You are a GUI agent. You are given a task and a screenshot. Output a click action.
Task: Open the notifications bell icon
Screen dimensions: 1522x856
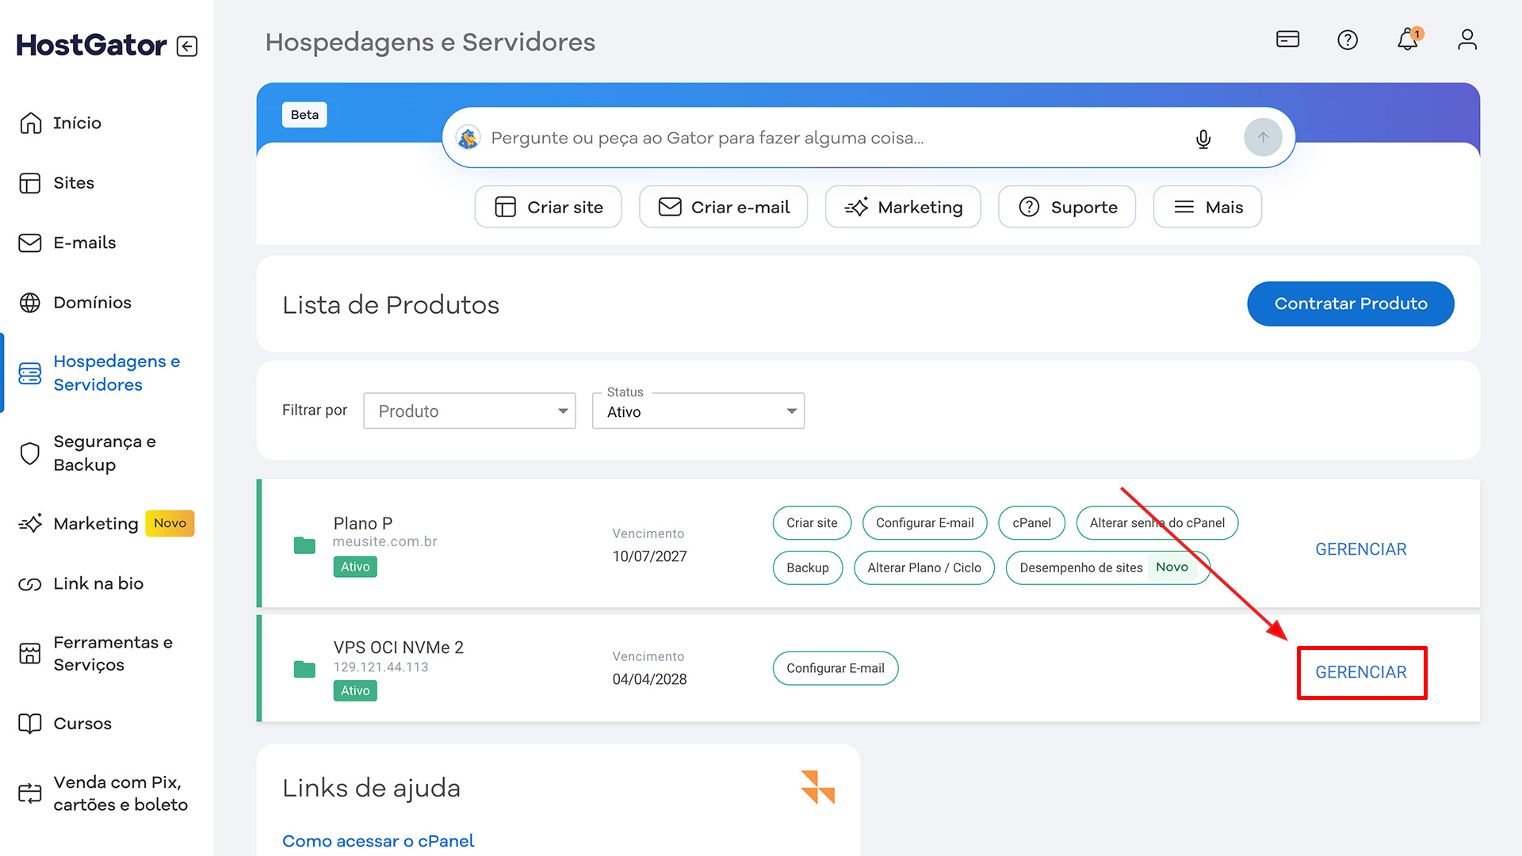click(x=1408, y=40)
